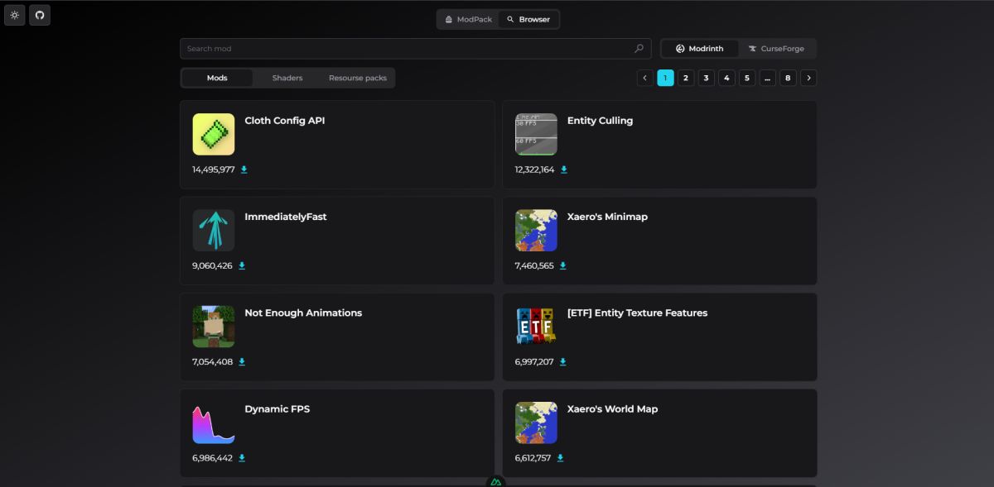Select page 1 in pagination
The width and height of the screenshot is (994, 487).
[x=665, y=78]
